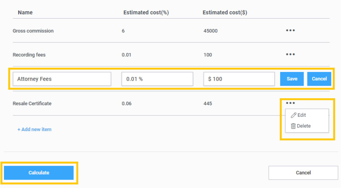Choose Delete from the row menu
This screenshot has height=188, width=342.
pyautogui.click(x=301, y=126)
